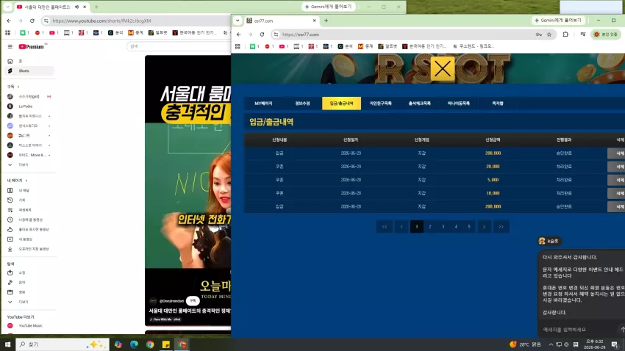Delete the 20,000 coupon row

tap(616, 167)
